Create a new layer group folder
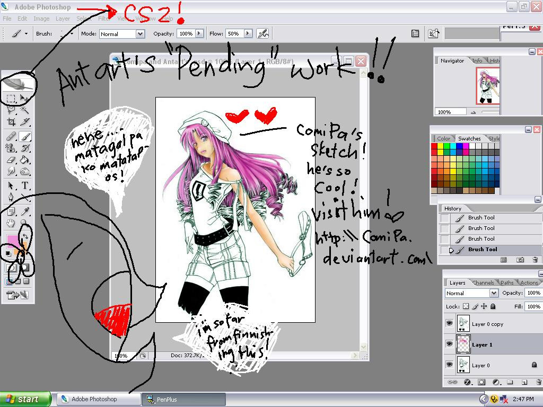The image size is (543, 407). 510,382
